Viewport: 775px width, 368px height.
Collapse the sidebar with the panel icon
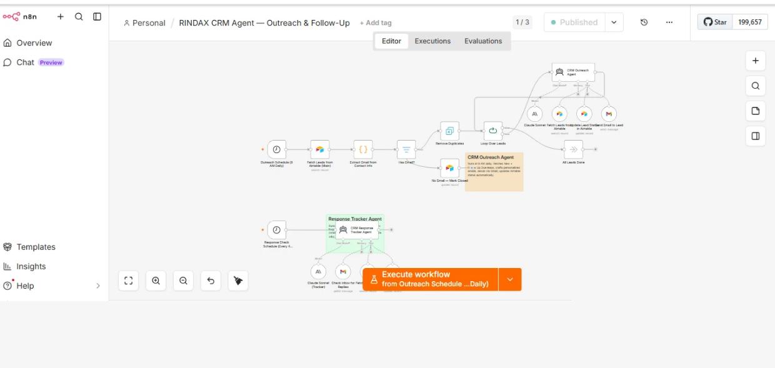click(x=97, y=17)
